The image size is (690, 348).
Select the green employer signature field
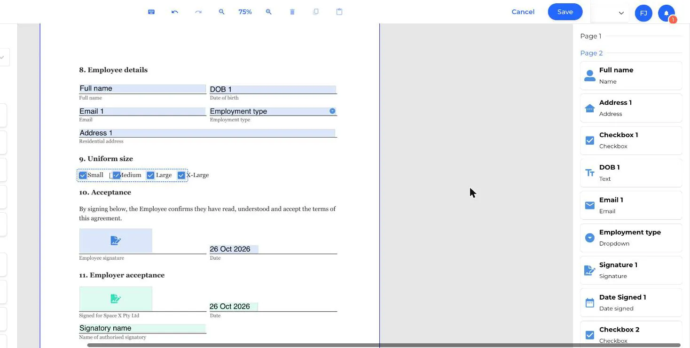click(116, 298)
